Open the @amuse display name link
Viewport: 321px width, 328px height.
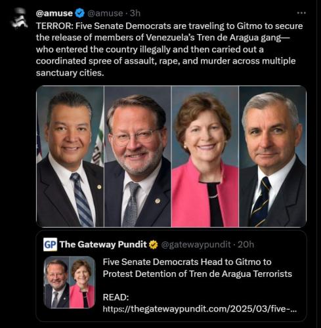click(54, 13)
